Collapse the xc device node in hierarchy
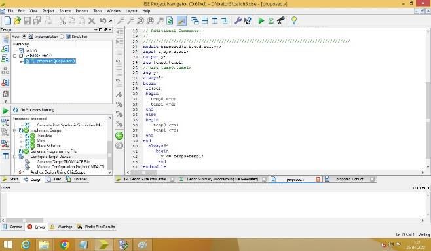The width and height of the screenshot is (431, 251). (15, 56)
